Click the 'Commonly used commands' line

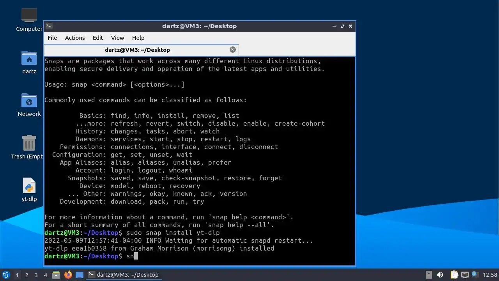click(146, 100)
